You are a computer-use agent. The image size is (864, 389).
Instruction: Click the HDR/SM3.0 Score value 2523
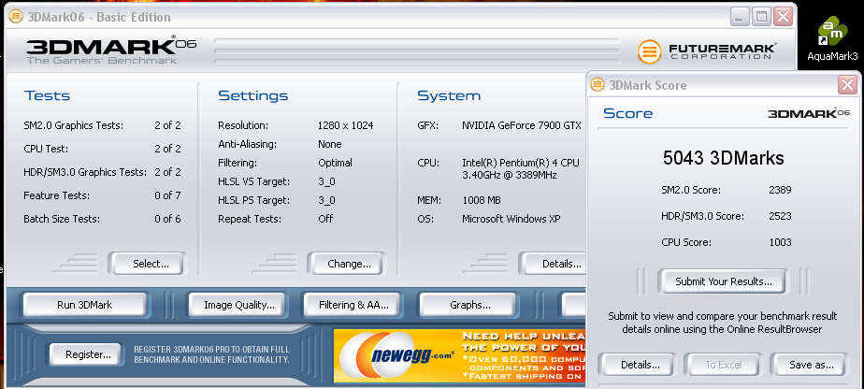click(780, 216)
